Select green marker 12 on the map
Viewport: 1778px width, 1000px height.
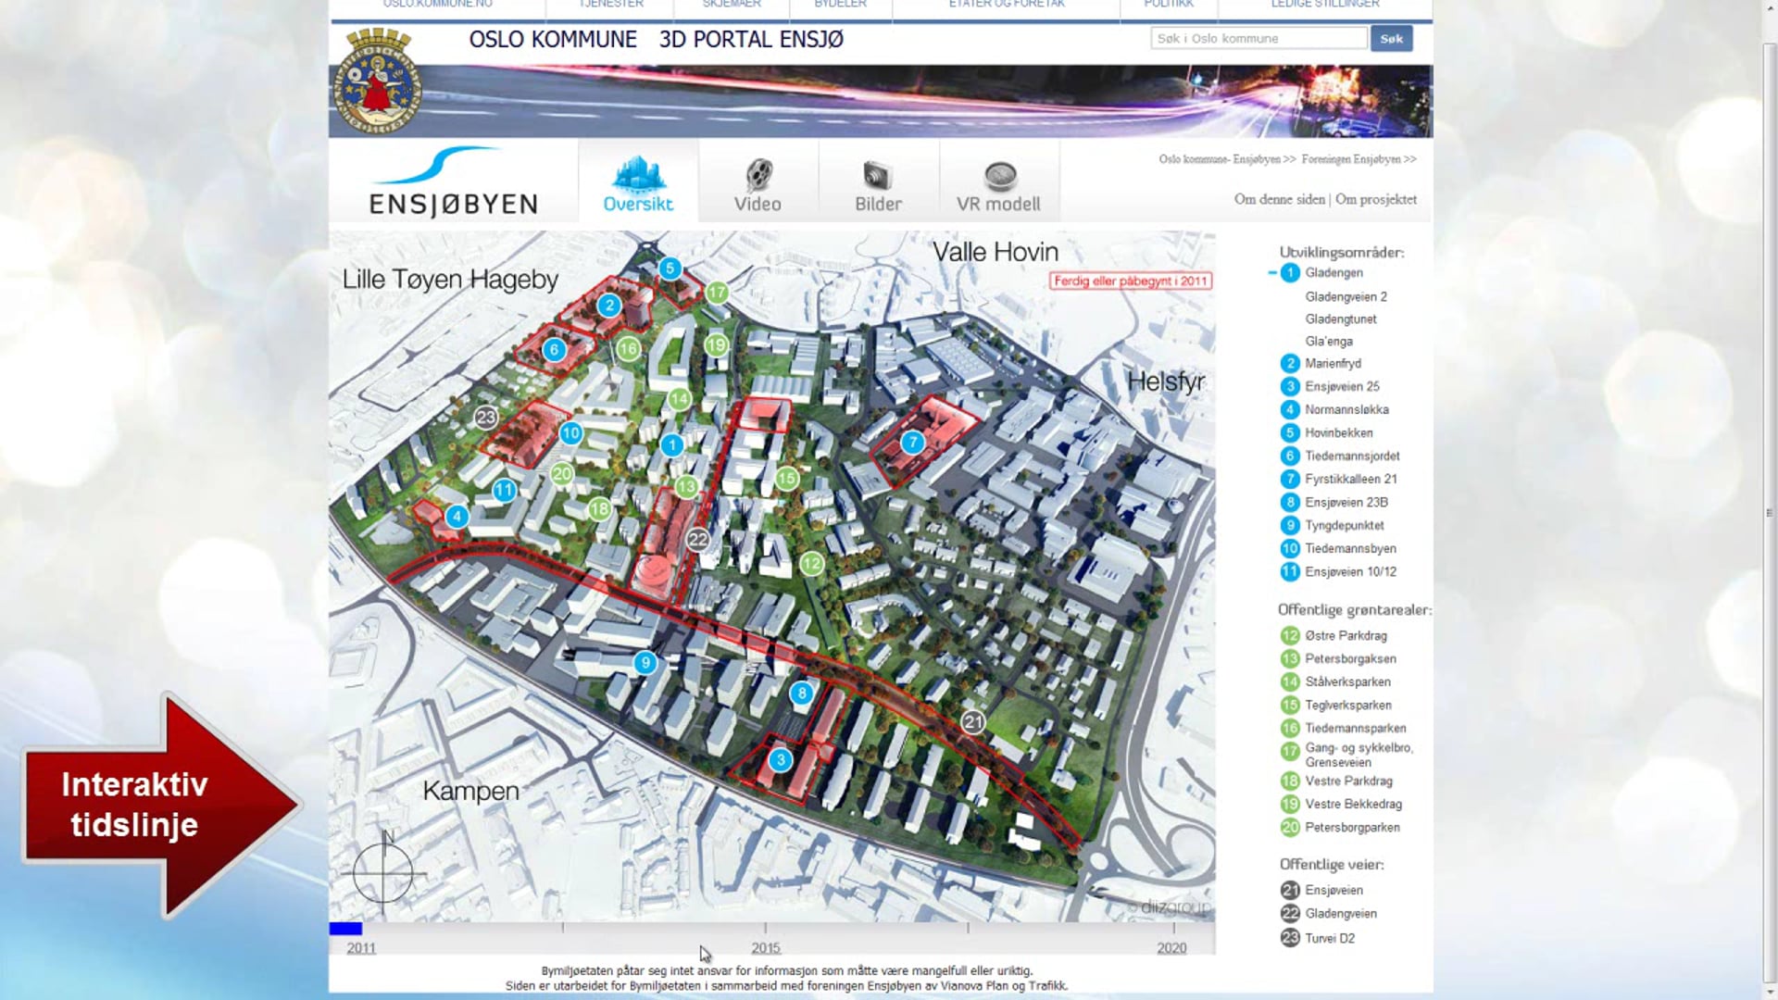click(x=811, y=563)
